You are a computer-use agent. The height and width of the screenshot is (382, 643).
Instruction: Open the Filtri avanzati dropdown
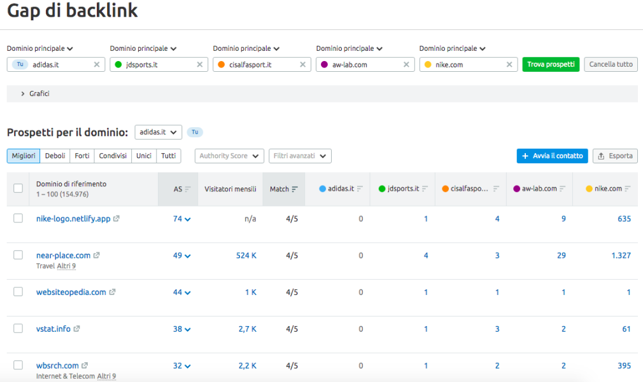point(300,156)
